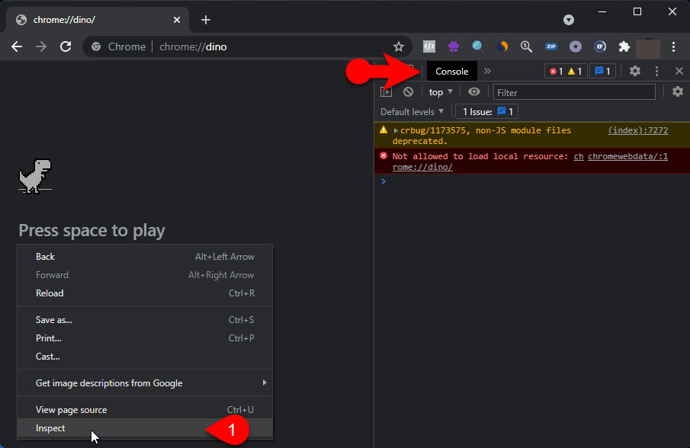Show more DevTools tabs via double chevron

pos(487,71)
